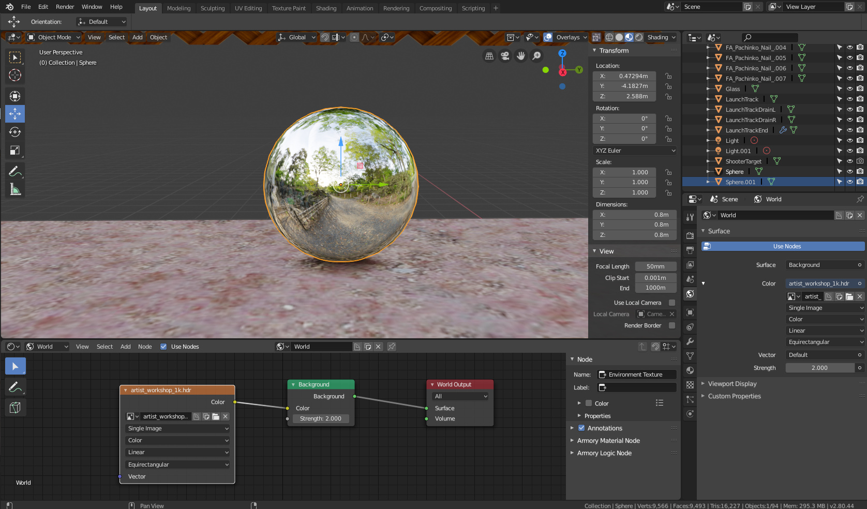
Task: Choose the Annotate tool
Action: tap(15, 171)
